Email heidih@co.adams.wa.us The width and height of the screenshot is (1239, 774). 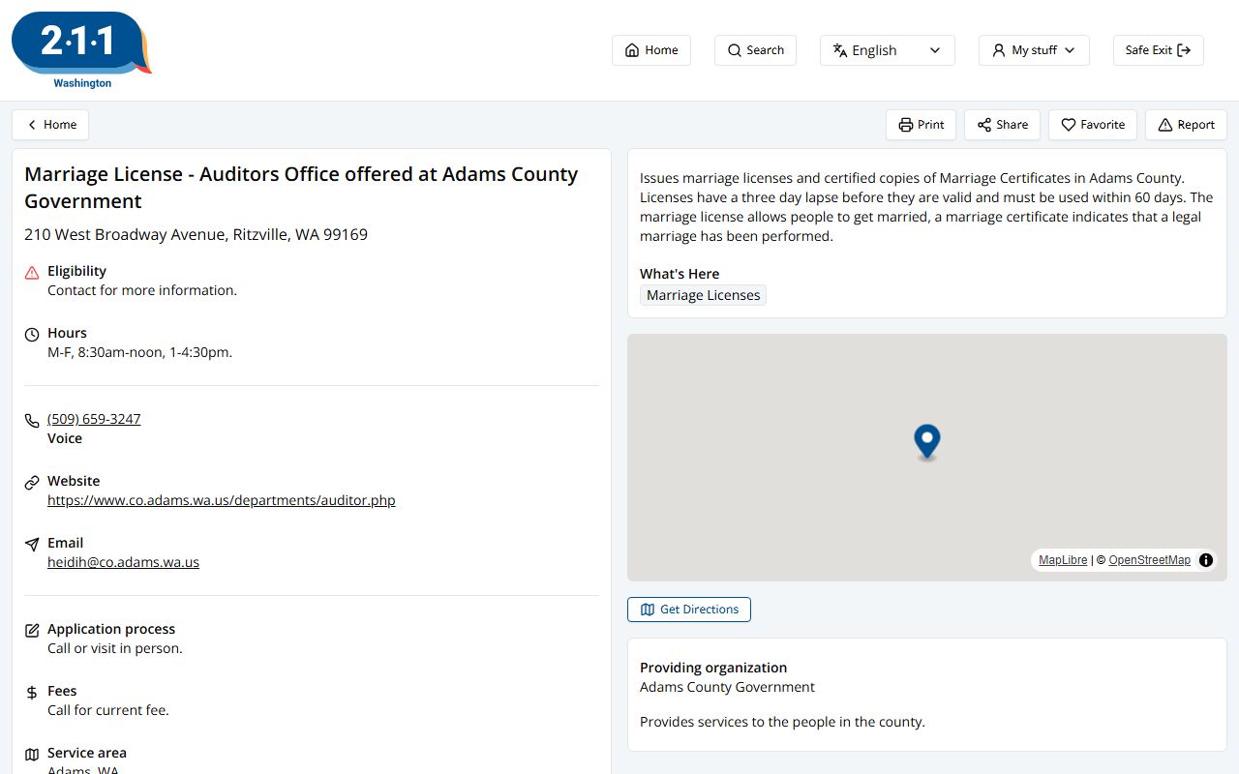pyautogui.click(x=123, y=562)
